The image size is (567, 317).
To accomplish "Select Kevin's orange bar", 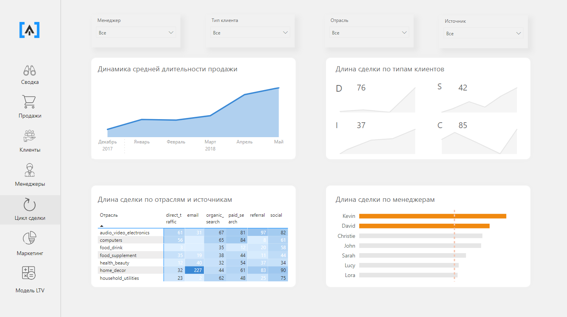I will pos(433,216).
